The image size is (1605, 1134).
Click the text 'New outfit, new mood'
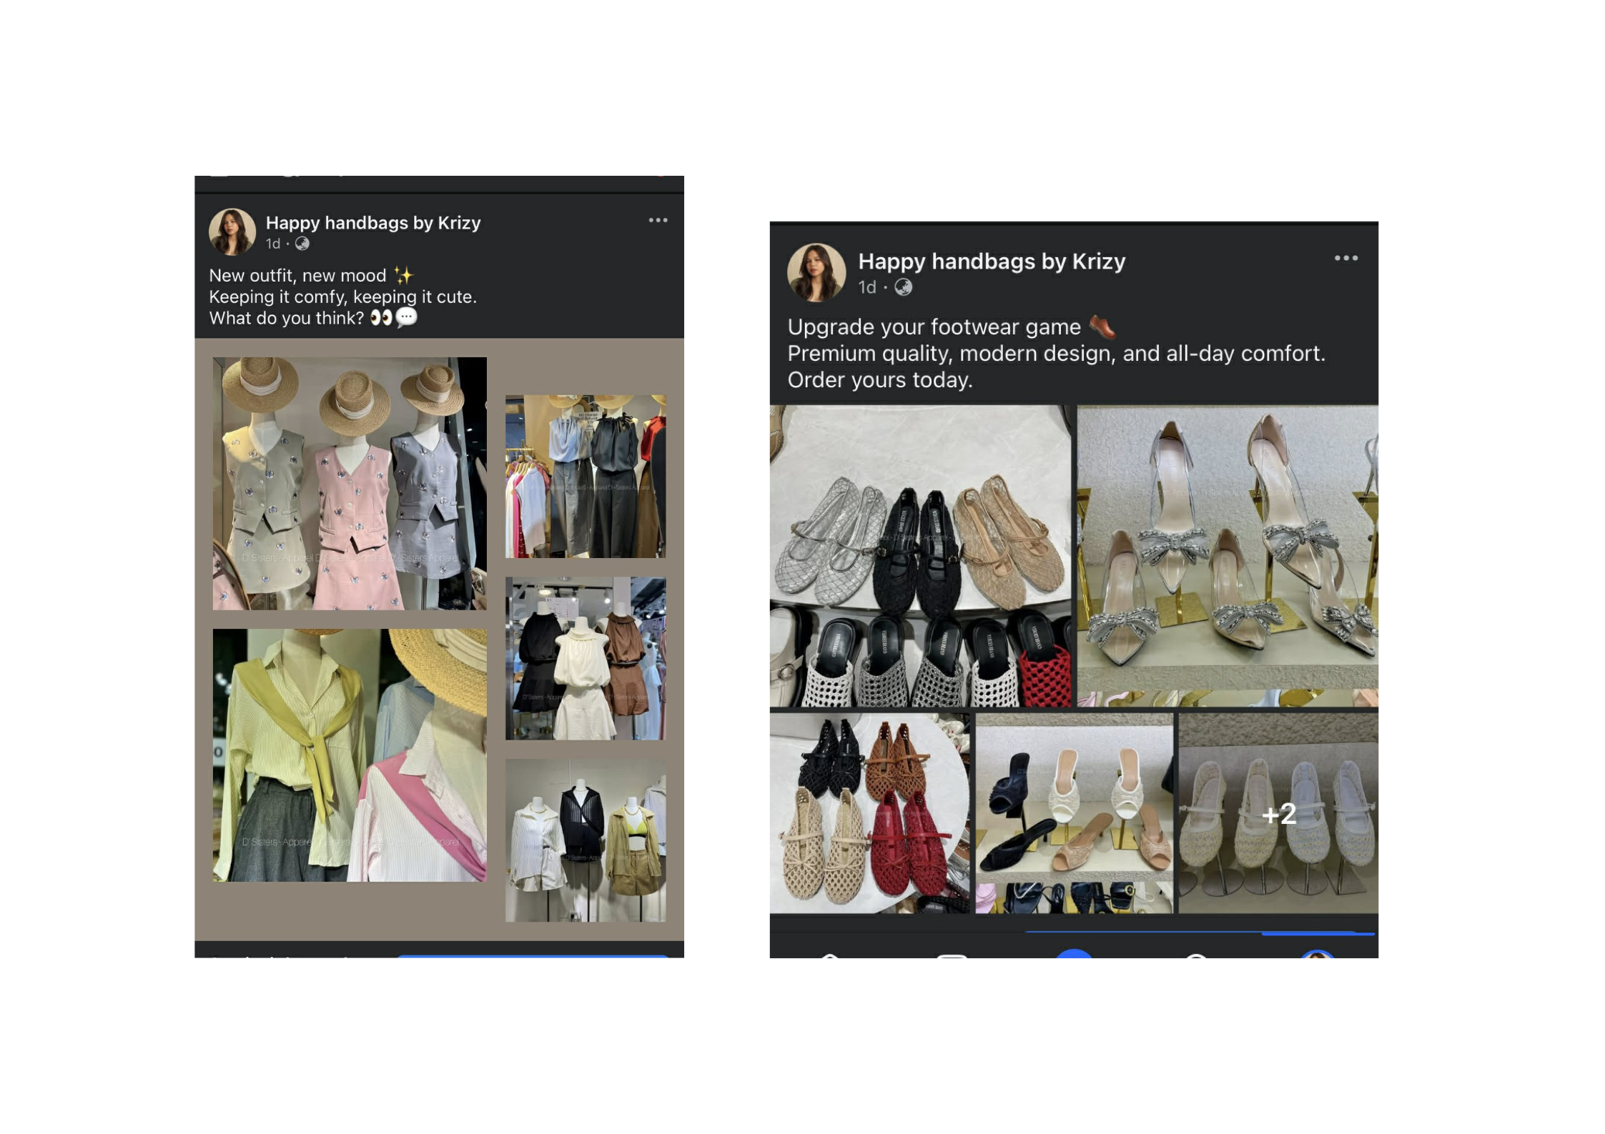(x=297, y=275)
